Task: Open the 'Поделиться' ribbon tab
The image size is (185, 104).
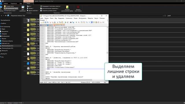Action: coord(14,3)
